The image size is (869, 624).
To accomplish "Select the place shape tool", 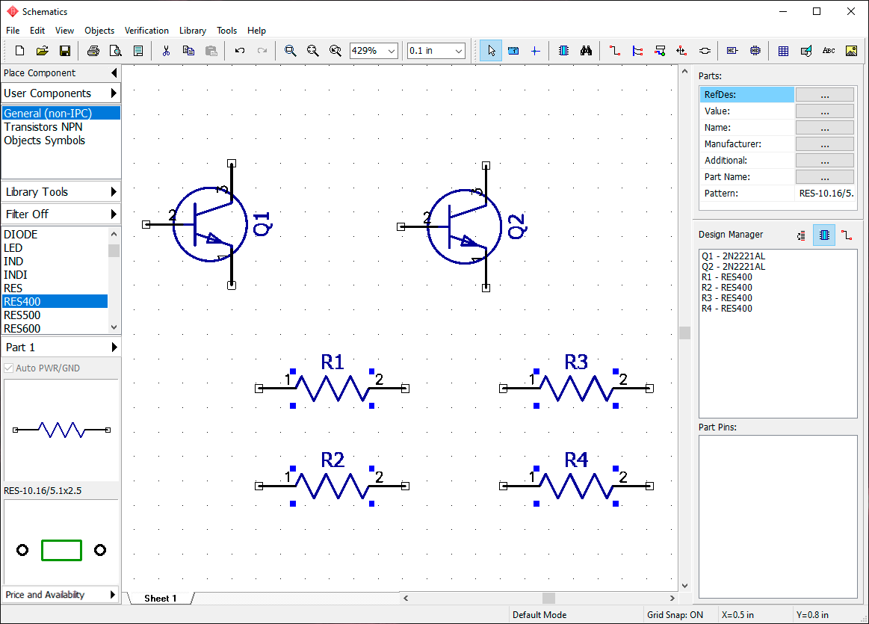I will click(805, 51).
